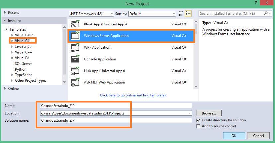This screenshot has width=275, height=143.
Task: Expand the JavaScript node arrow
Action: 12,46
